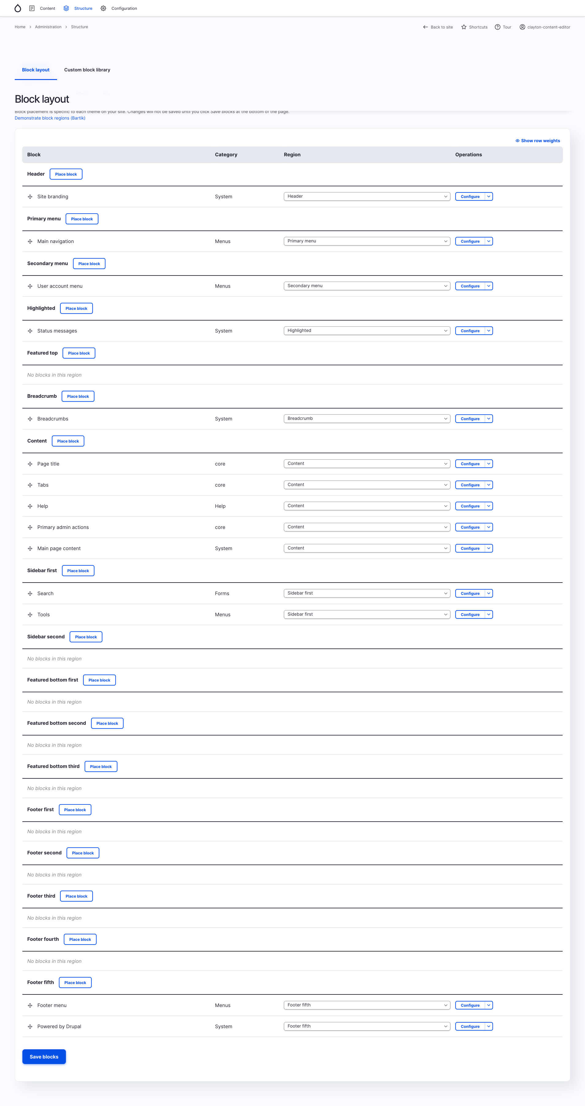Expand operations arrow beside Powered by Drupal Configure

pos(488,1026)
